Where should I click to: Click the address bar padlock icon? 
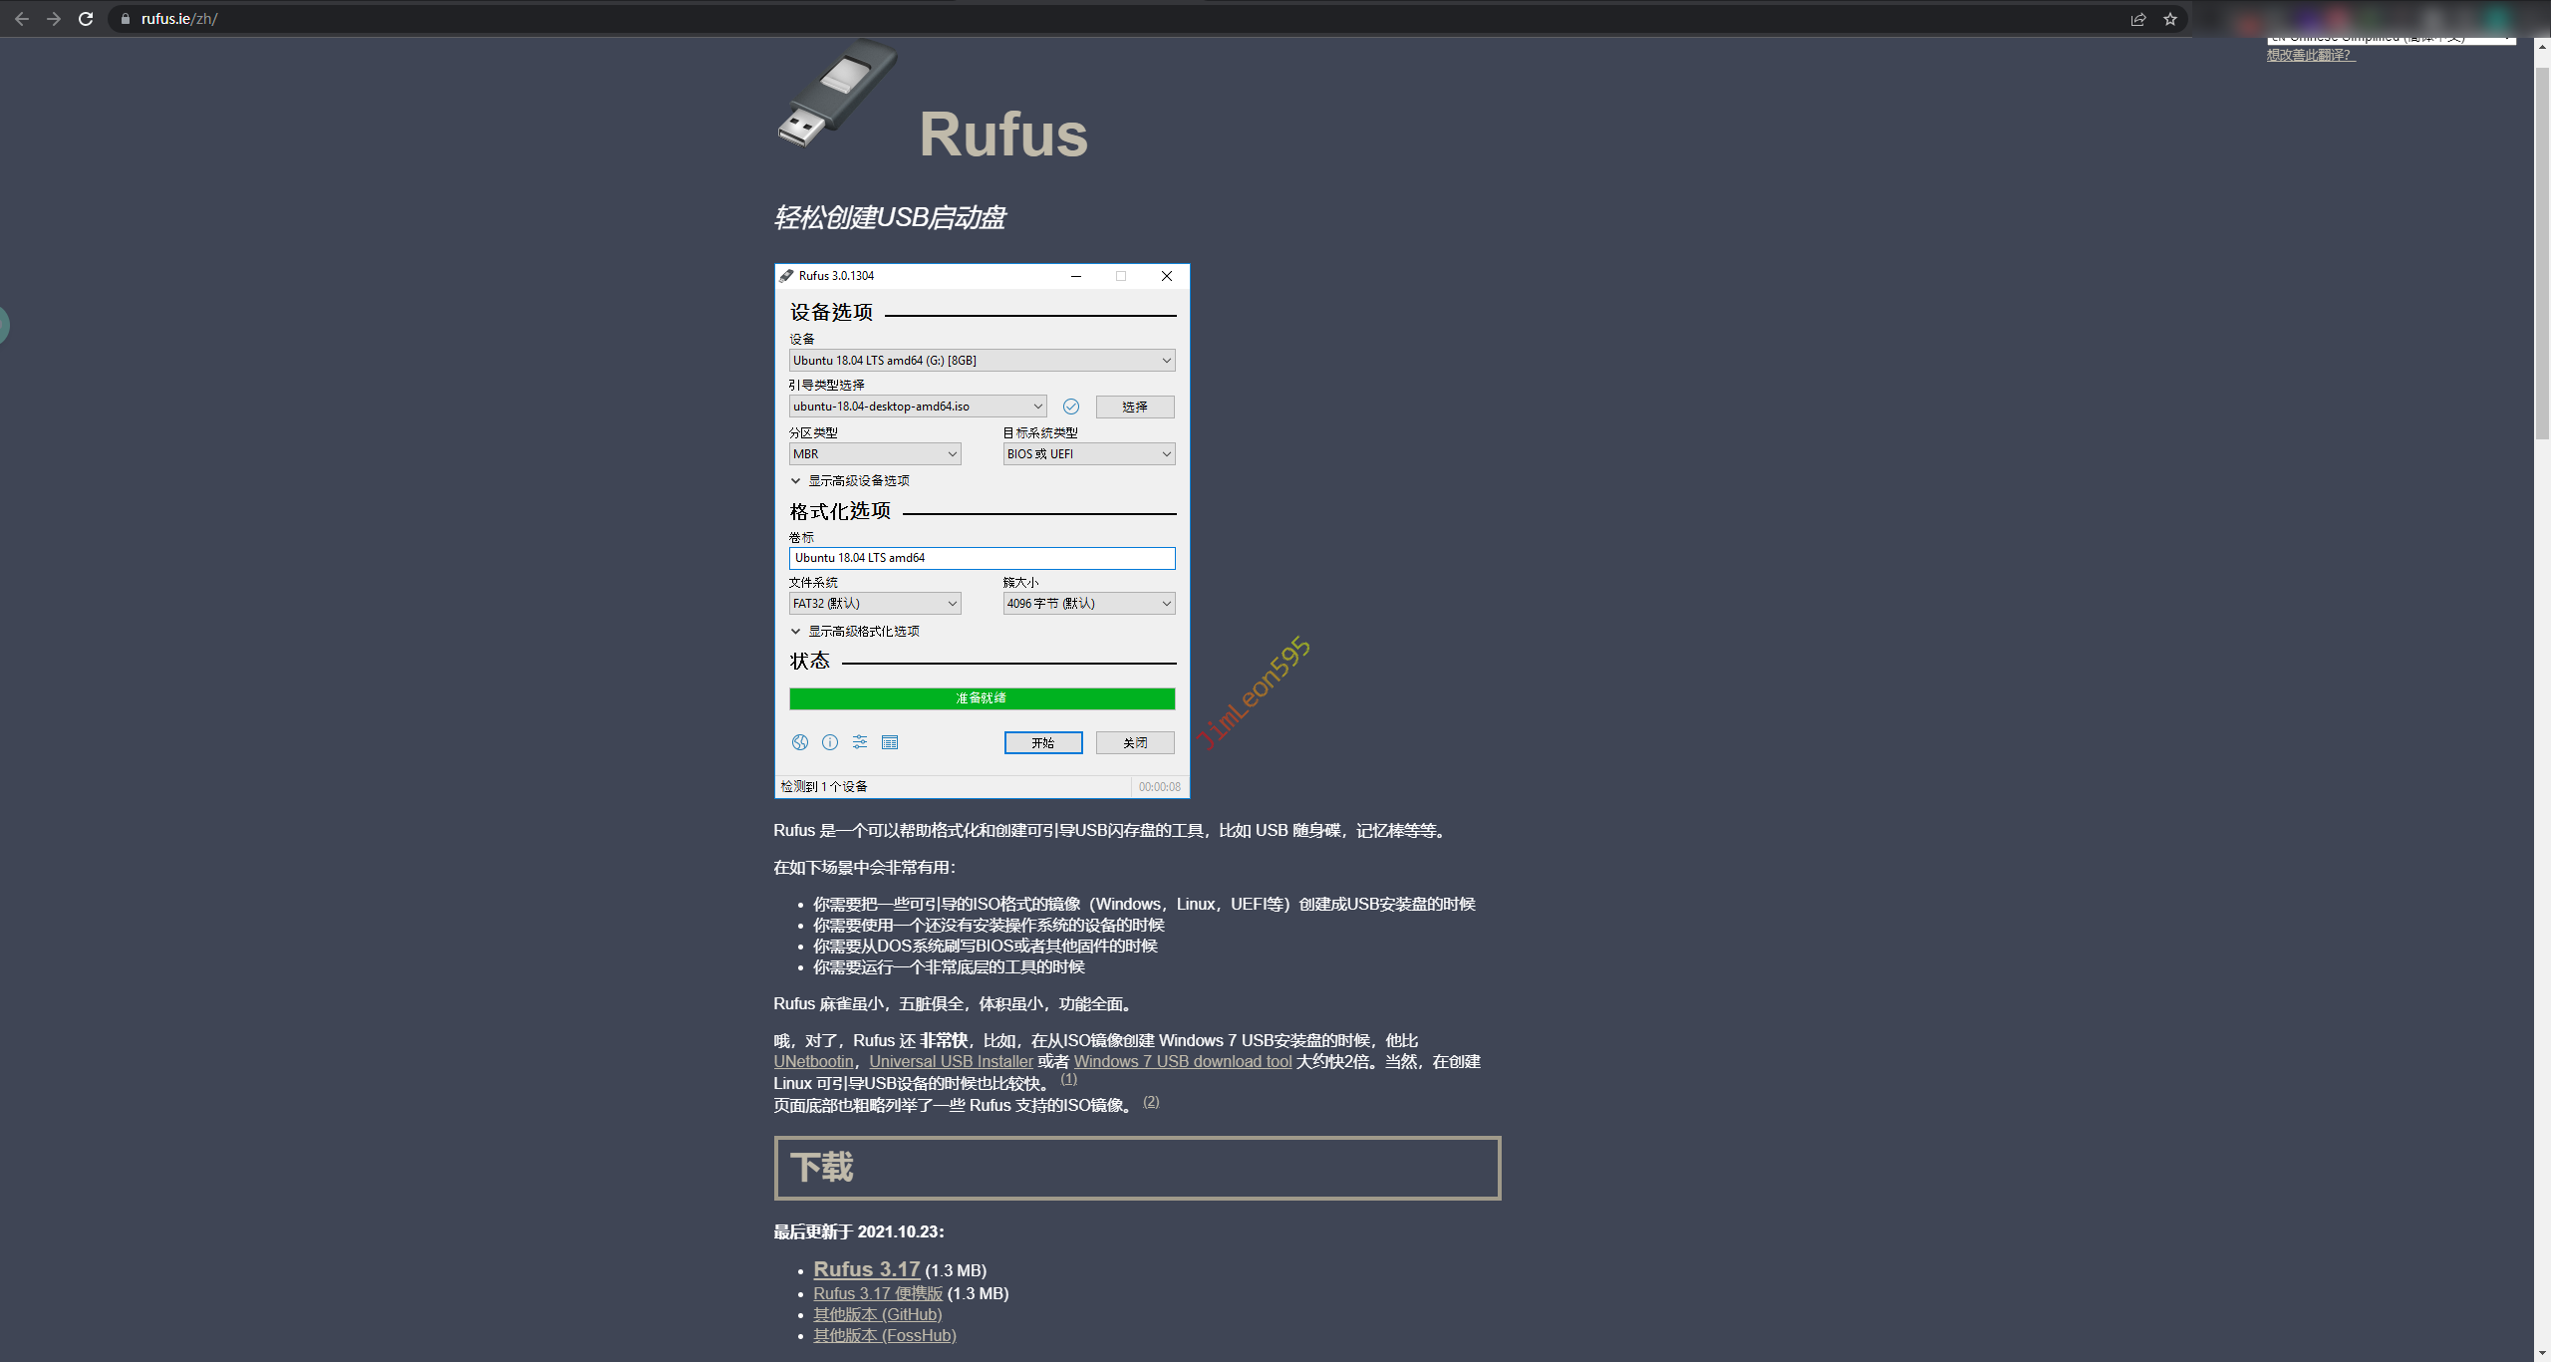click(126, 19)
